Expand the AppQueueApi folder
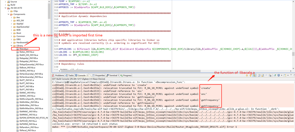 coord(11,27)
